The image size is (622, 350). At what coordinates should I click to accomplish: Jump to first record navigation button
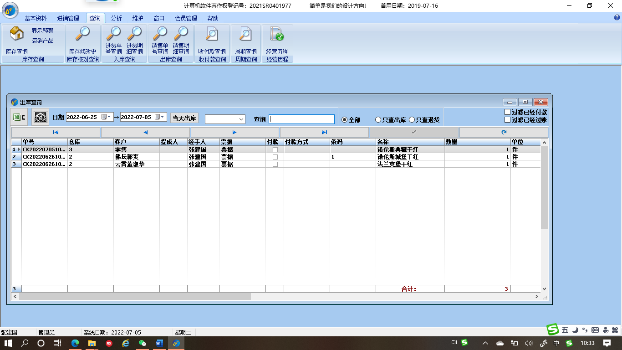pyautogui.click(x=56, y=133)
